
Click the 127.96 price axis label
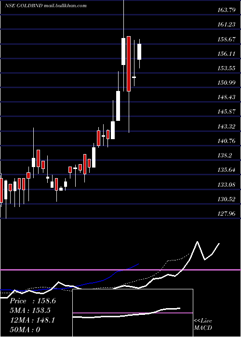point(226,214)
